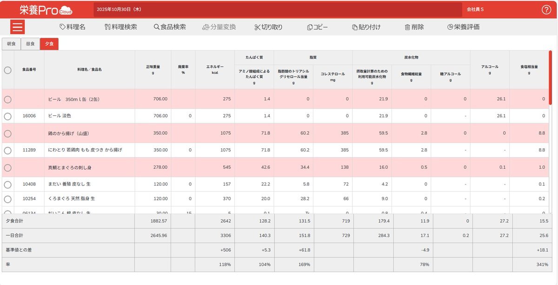Image resolution: width=558 pixels, height=285 pixels.
Task: Open the red hamburger menu
Action: pos(18,27)
